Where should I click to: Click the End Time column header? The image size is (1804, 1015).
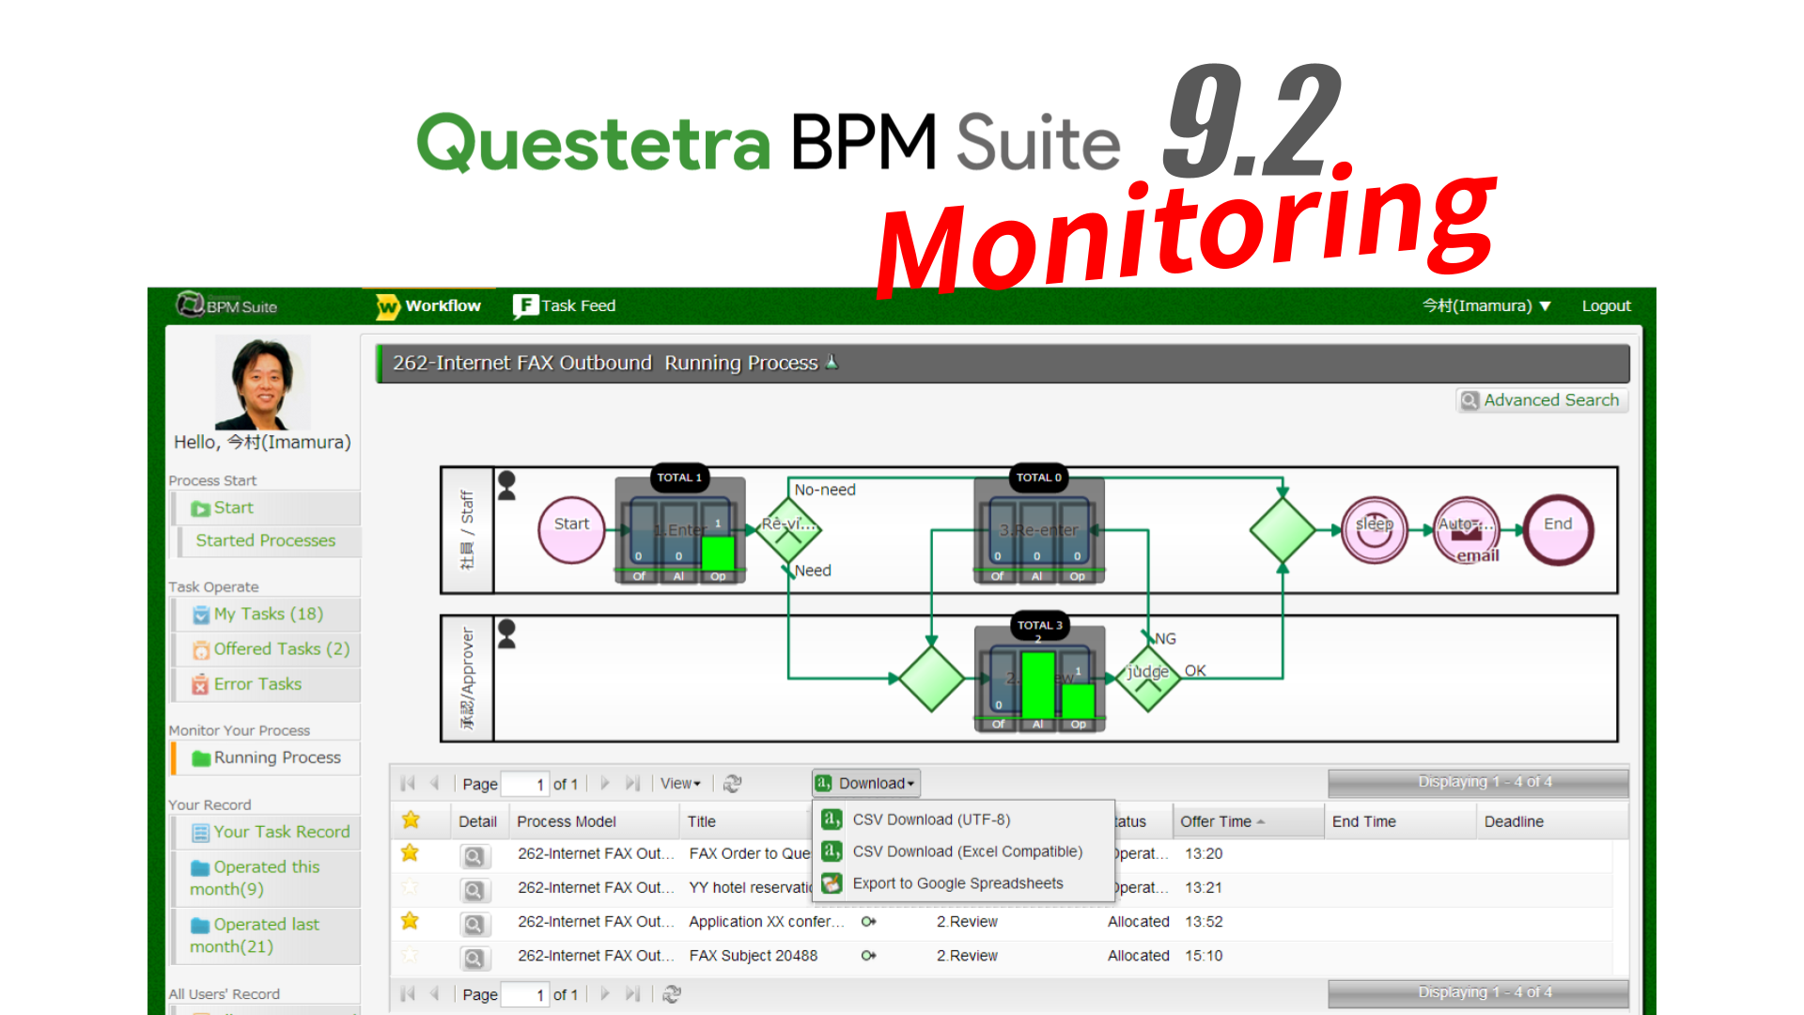[1400, 821]
